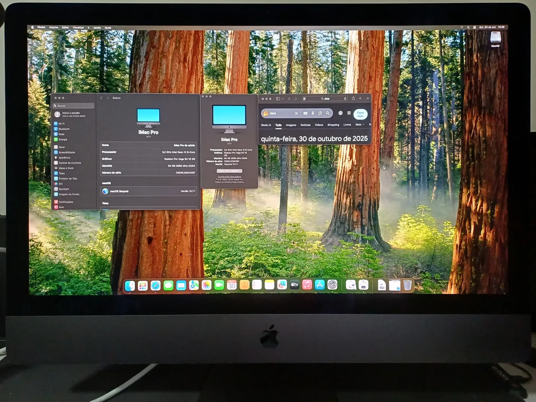Open Google Lens image search icon
This screenshot has width=536, height=402.
320,113
